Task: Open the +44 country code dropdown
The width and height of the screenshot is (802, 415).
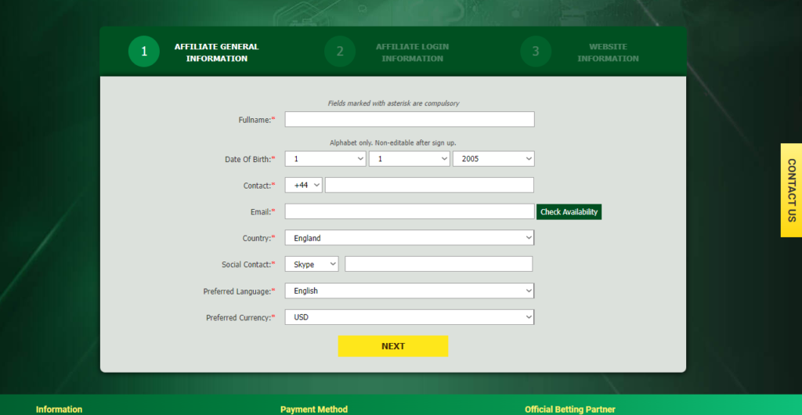Action: tap(304, 185)
